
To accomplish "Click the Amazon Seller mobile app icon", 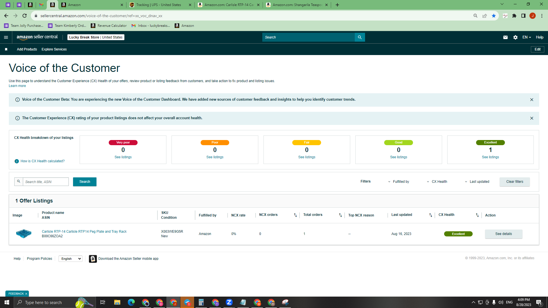I will coord(93,259).
